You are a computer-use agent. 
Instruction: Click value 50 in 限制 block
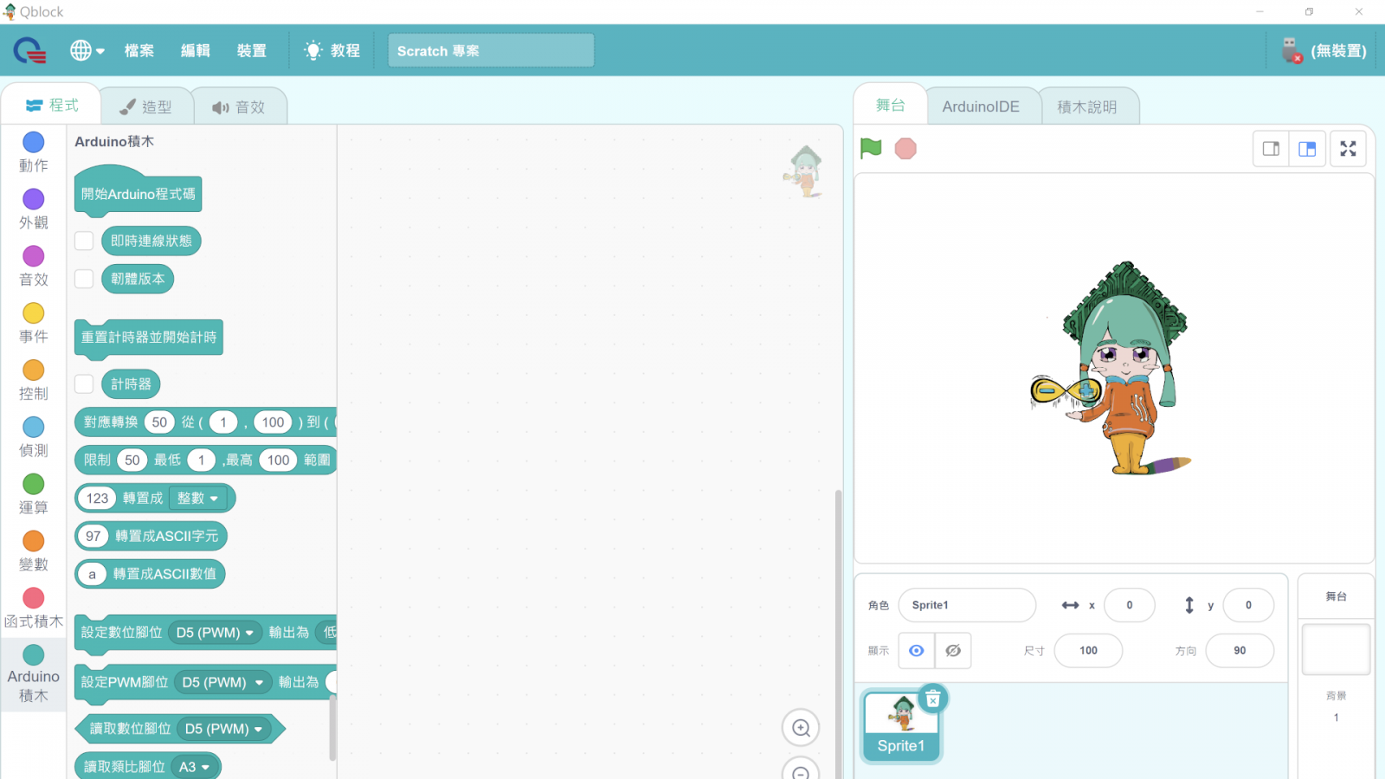[132, 460]
